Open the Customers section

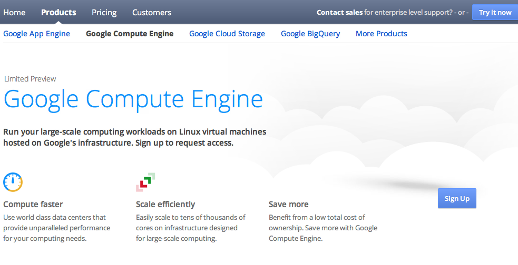pos(152,12)
